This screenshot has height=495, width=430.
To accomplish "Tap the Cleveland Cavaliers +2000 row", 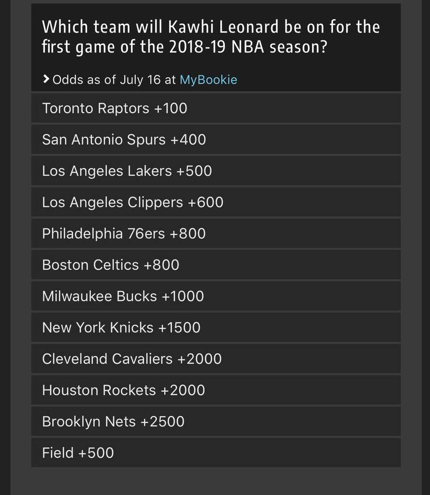I will (x=215, y=359).
